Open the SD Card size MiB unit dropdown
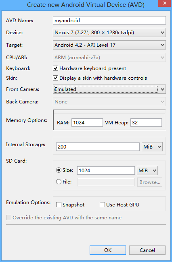 147,170
